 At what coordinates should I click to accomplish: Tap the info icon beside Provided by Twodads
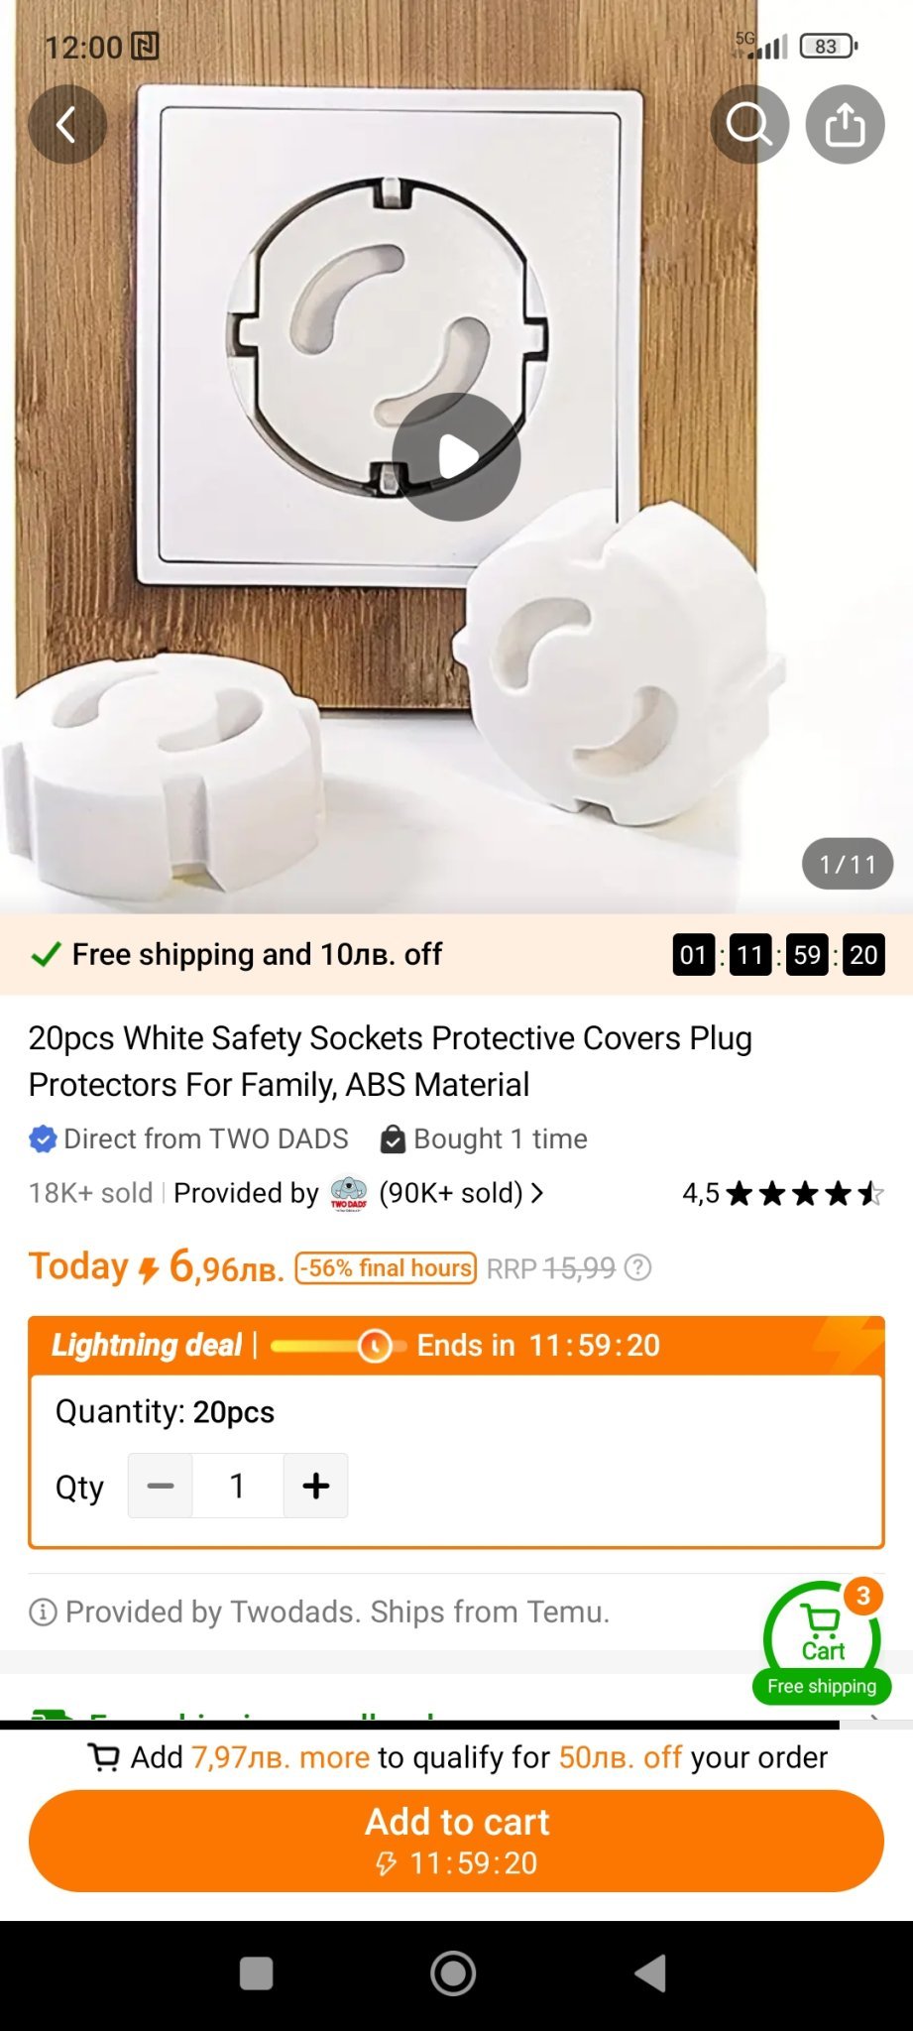point(43,1613)
